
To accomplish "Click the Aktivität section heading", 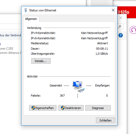I will point(32,76).
